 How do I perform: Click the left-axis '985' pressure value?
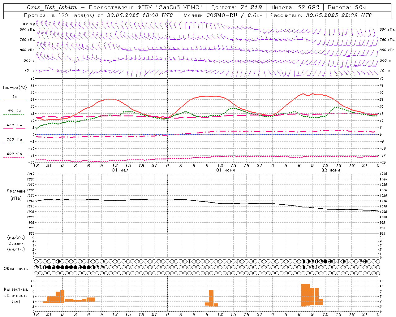[32, 233]
